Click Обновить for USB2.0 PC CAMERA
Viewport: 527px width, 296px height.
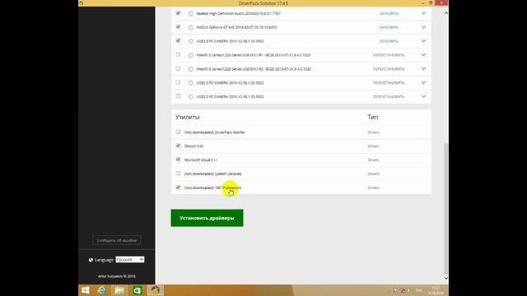point(389,41)
